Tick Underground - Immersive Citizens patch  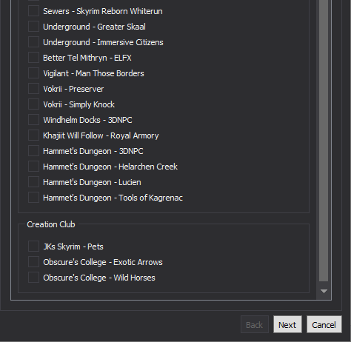33,42
